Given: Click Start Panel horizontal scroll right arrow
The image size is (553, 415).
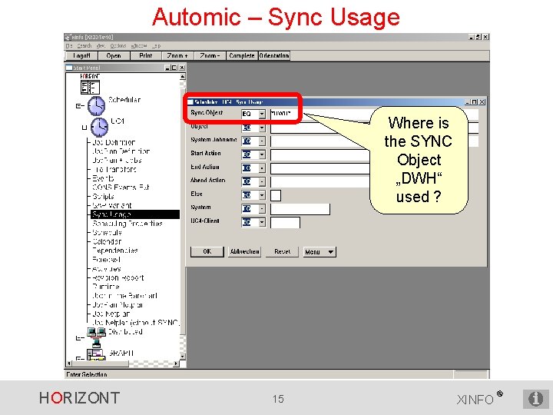Looking at the screenshot, I should pyautogui.click(x=176, y=363).
